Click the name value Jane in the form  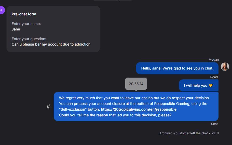pyautogui.click(x=16, y=29)
